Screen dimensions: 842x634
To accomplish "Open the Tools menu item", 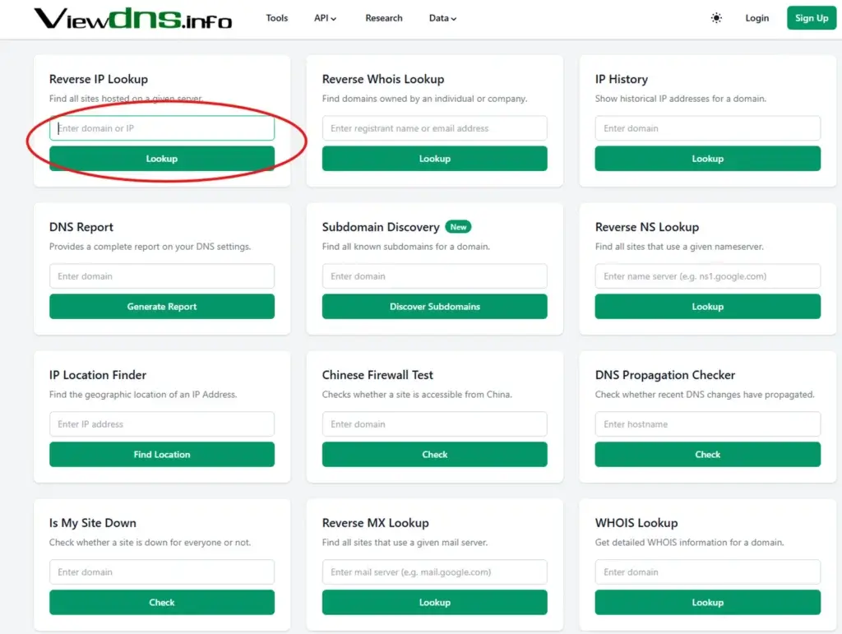I will tap(277, 18).
